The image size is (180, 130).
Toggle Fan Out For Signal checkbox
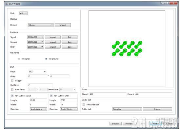[x=12, y=96]
